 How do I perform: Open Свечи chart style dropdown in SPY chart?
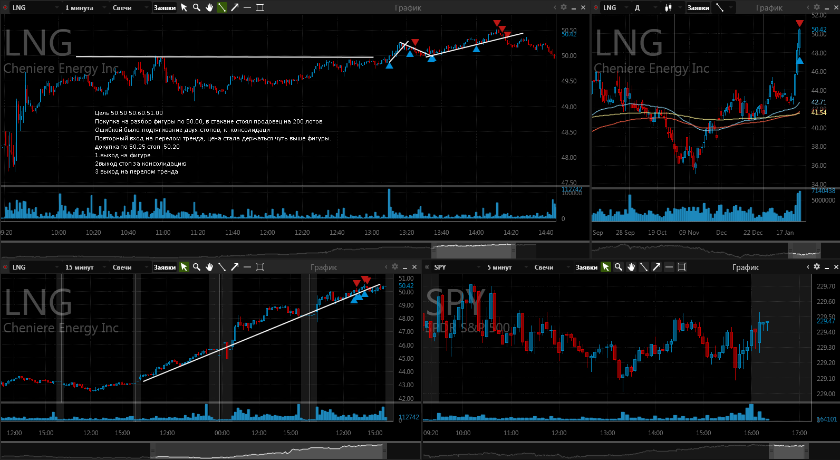552,267
